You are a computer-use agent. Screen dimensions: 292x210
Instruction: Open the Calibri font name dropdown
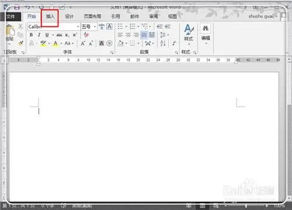(x=78, y=27)
